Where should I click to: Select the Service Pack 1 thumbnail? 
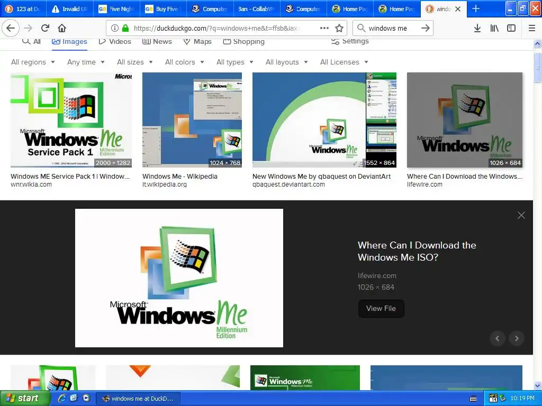[x=71, y=120]
